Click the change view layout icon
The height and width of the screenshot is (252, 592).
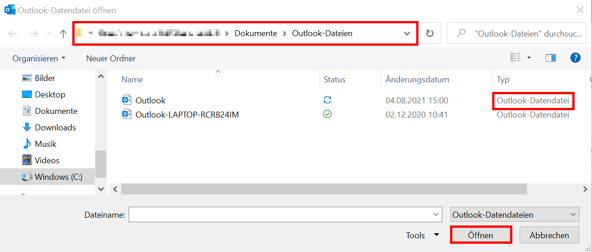[x=516, y=58]
